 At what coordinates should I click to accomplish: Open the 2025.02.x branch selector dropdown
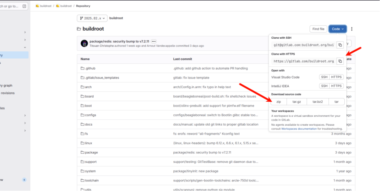(x=92, y=18)
